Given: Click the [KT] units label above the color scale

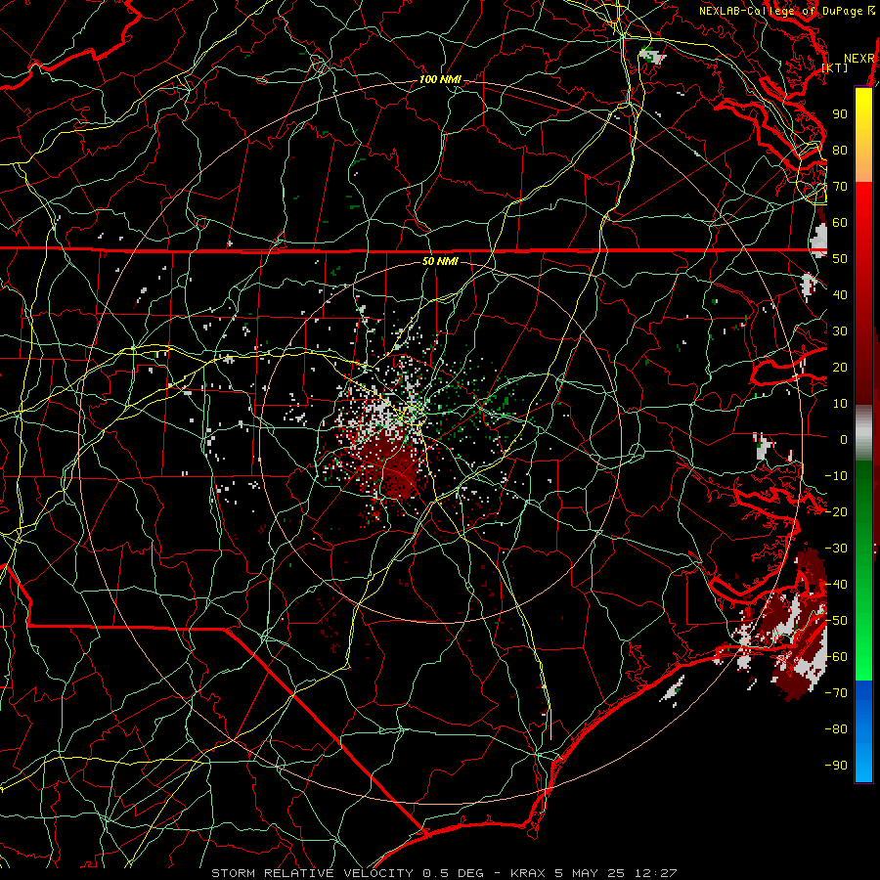Looking at the screenshot, I should [835, 67].
